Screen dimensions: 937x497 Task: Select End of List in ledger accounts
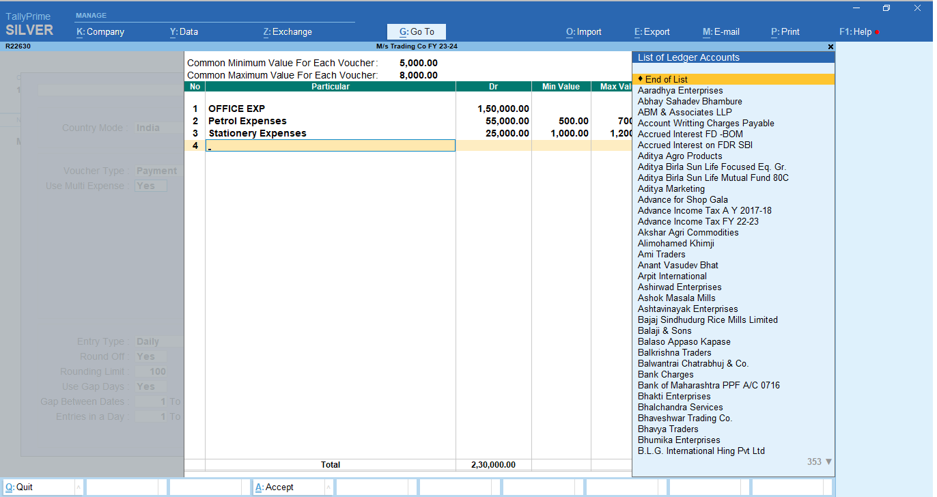[666, 79]
